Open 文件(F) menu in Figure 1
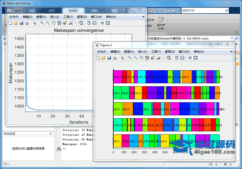 [x=14, y=17]
